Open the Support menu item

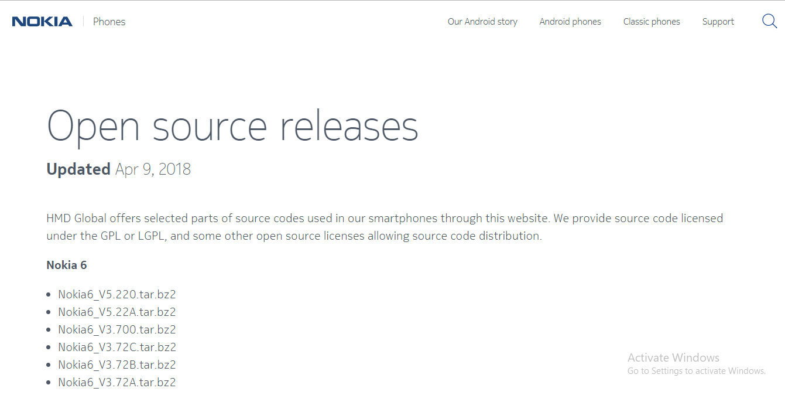(x=718, y=22)
